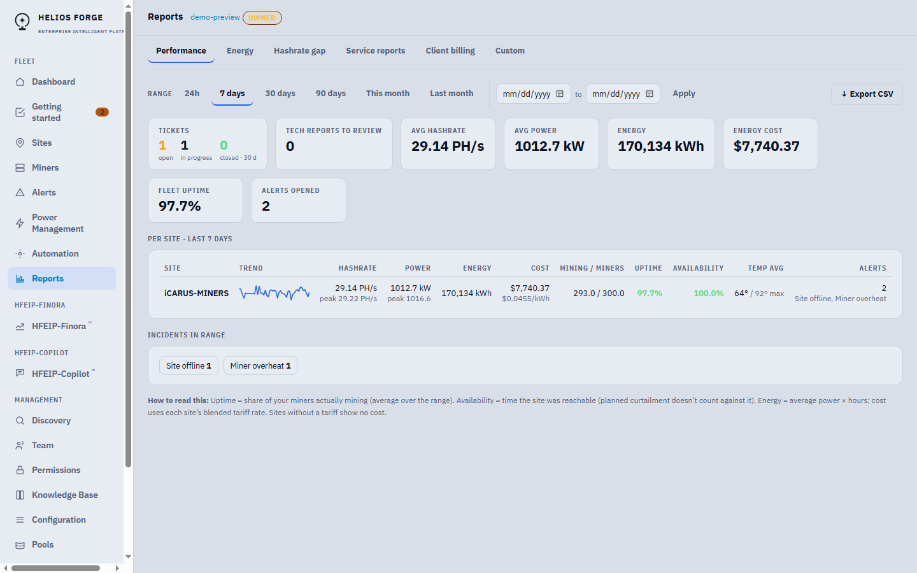
Task: Apply the custom date range
Action: click(x=684, y=94)
